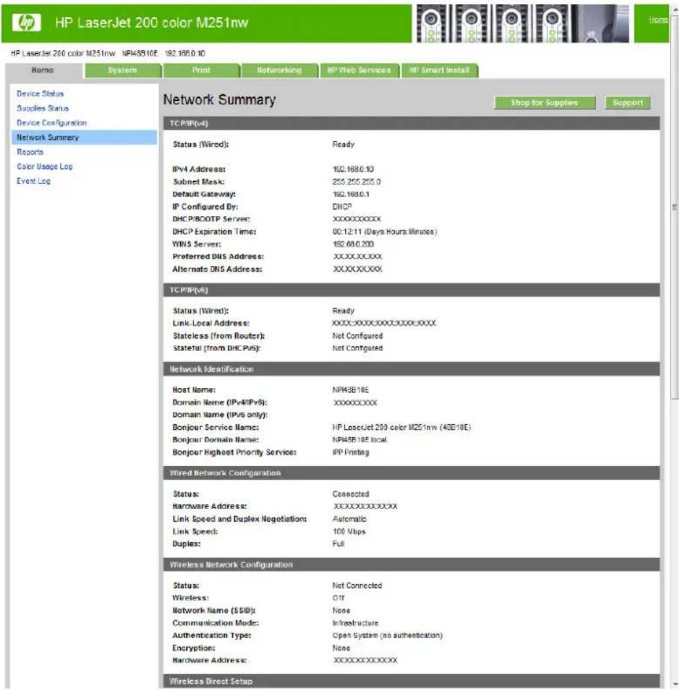Open the Color Usage Log
This screenshot has height=690, width=679.
[x=45, y=166]
